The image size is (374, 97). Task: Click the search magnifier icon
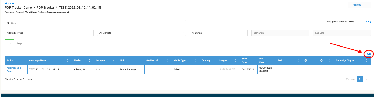8,23
